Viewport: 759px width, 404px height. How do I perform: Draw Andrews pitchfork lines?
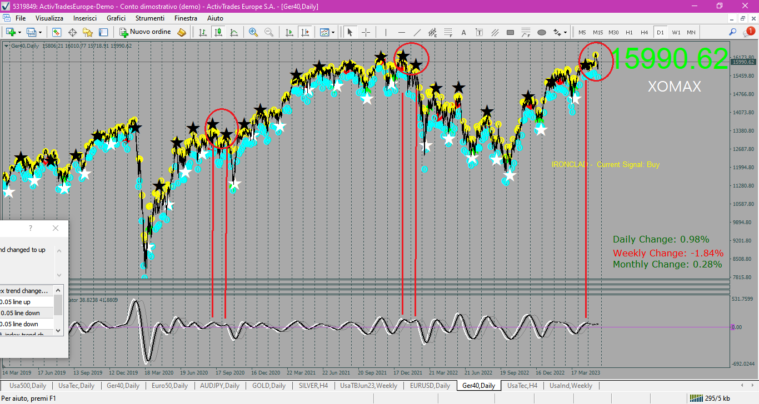495,32
